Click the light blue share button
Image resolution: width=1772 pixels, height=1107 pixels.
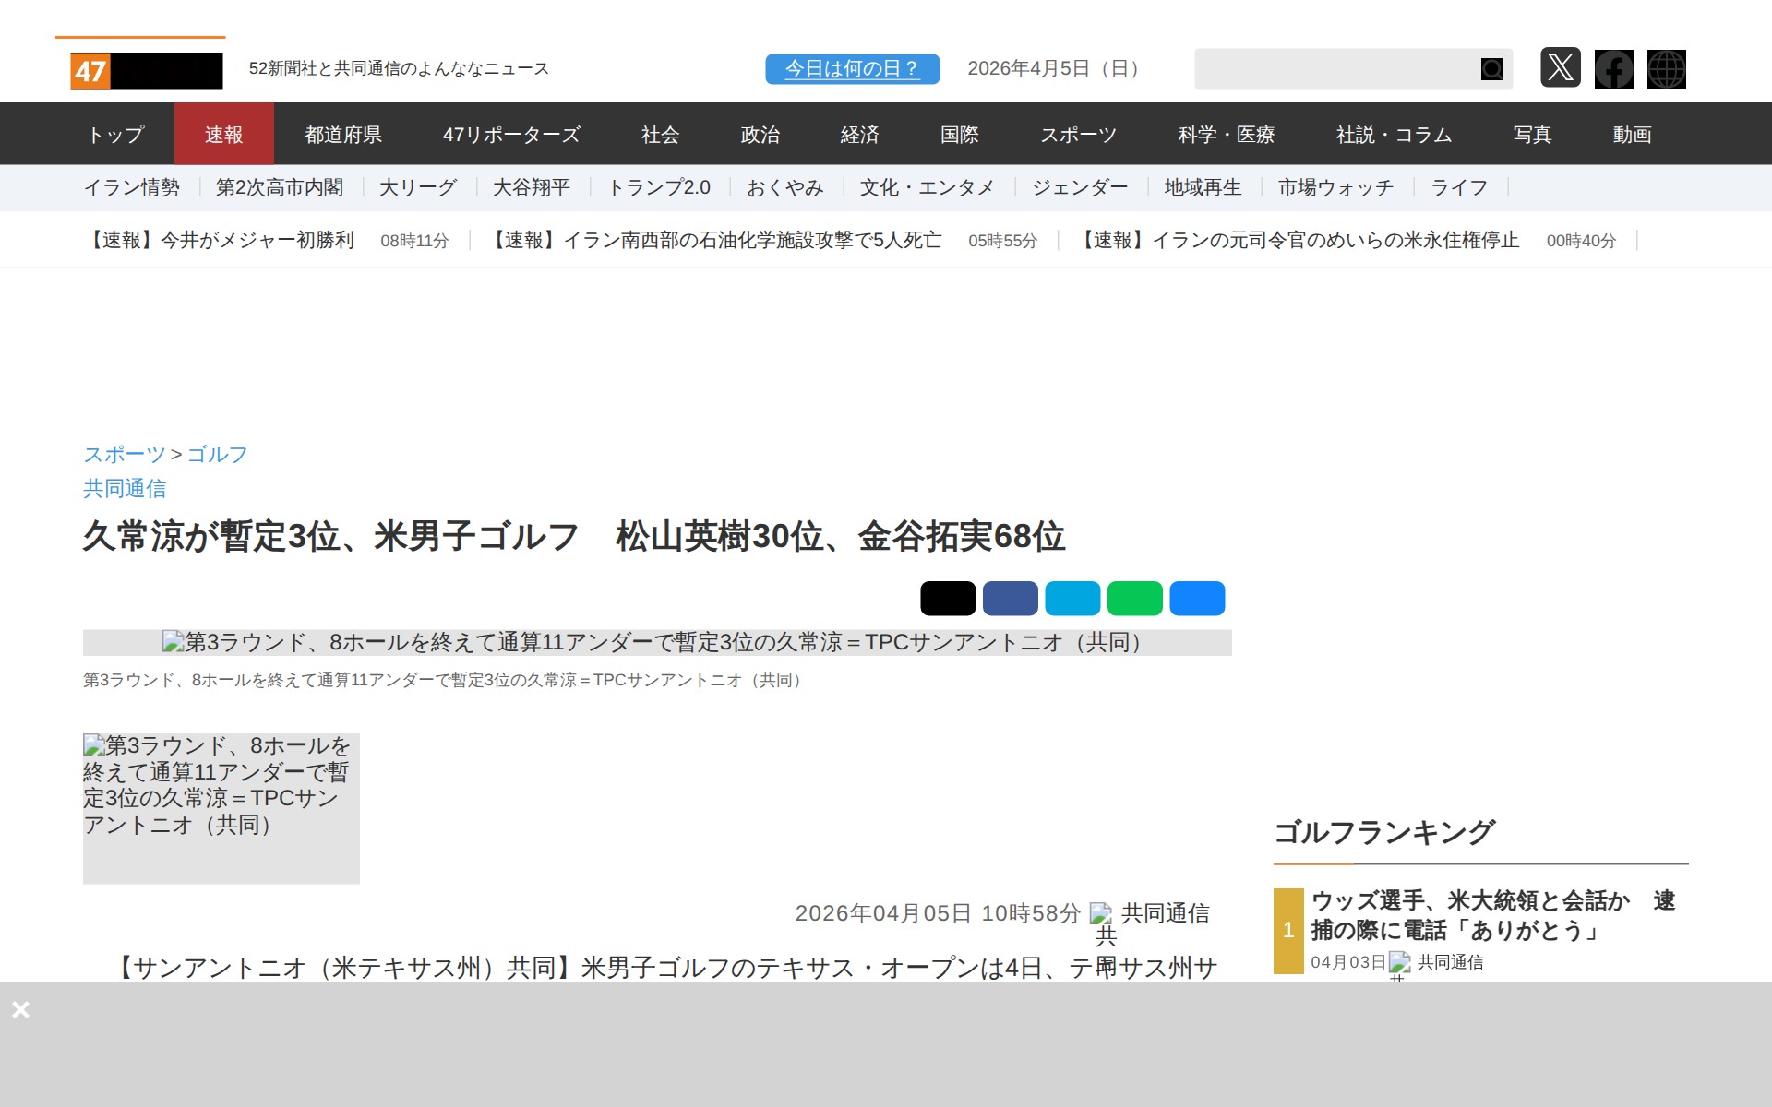tap(1072, 598)
